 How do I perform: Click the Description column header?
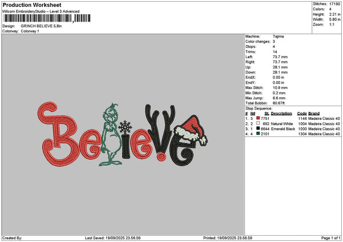[x=281, y=114]
